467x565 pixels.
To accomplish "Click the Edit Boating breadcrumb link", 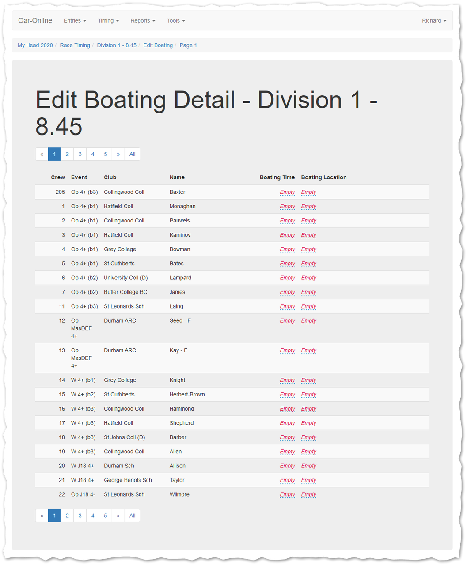I will click(x=158, y=45).
